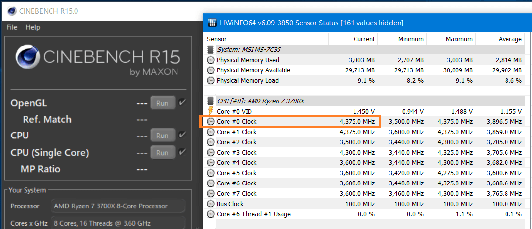Viewport: 532px width, 229px height.
Task: Select the Core #5 Clock row label
Action: pos(237,173)
